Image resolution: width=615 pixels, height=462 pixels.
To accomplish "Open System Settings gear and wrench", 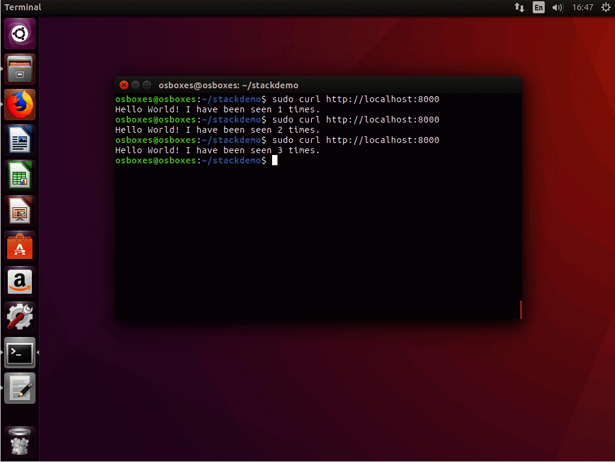I will pos(20,317).
